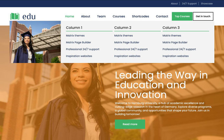The width and height of the screenshot is (224, 140).
Task: Click the graduate photo in mega menu
Action: pyautogui.click(x=35, y=42)
